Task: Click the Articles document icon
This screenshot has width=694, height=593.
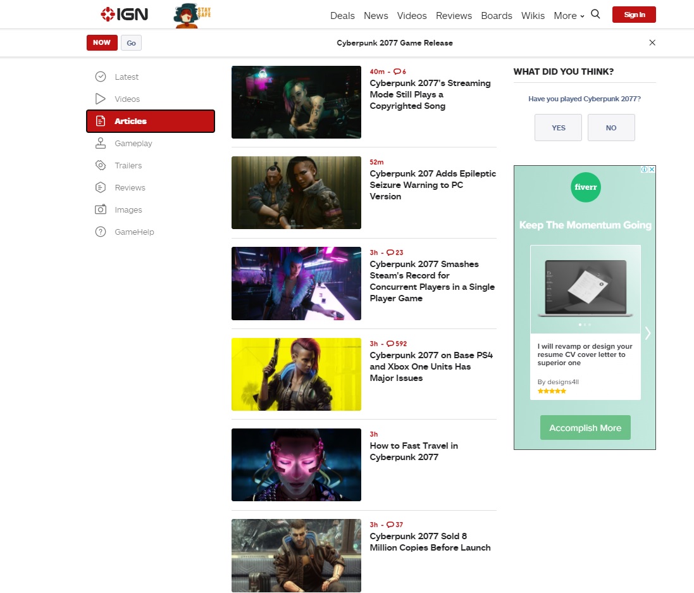Action: [x=101, y=121]
